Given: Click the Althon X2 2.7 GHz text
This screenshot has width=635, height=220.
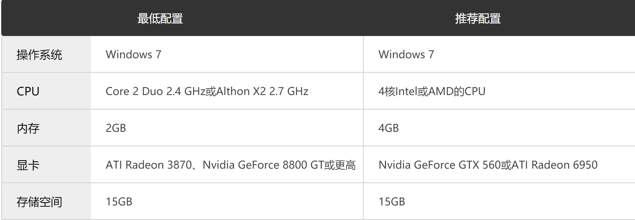Looking at the screenshot, I should pyautogui.click(x=262, y=91).
